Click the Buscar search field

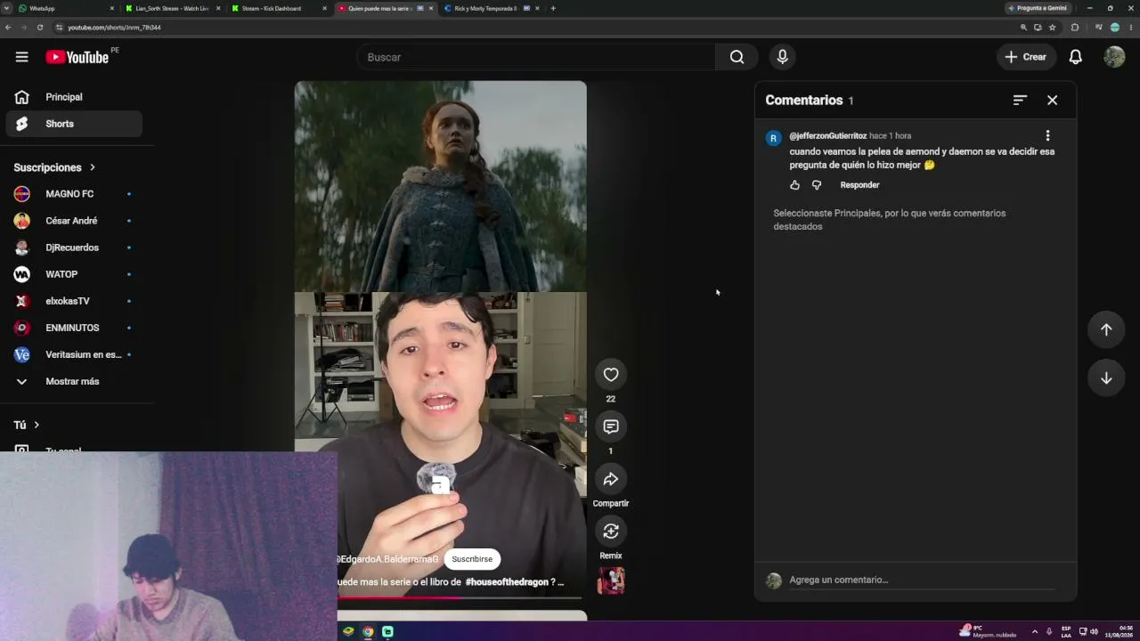tap(536, 57)
